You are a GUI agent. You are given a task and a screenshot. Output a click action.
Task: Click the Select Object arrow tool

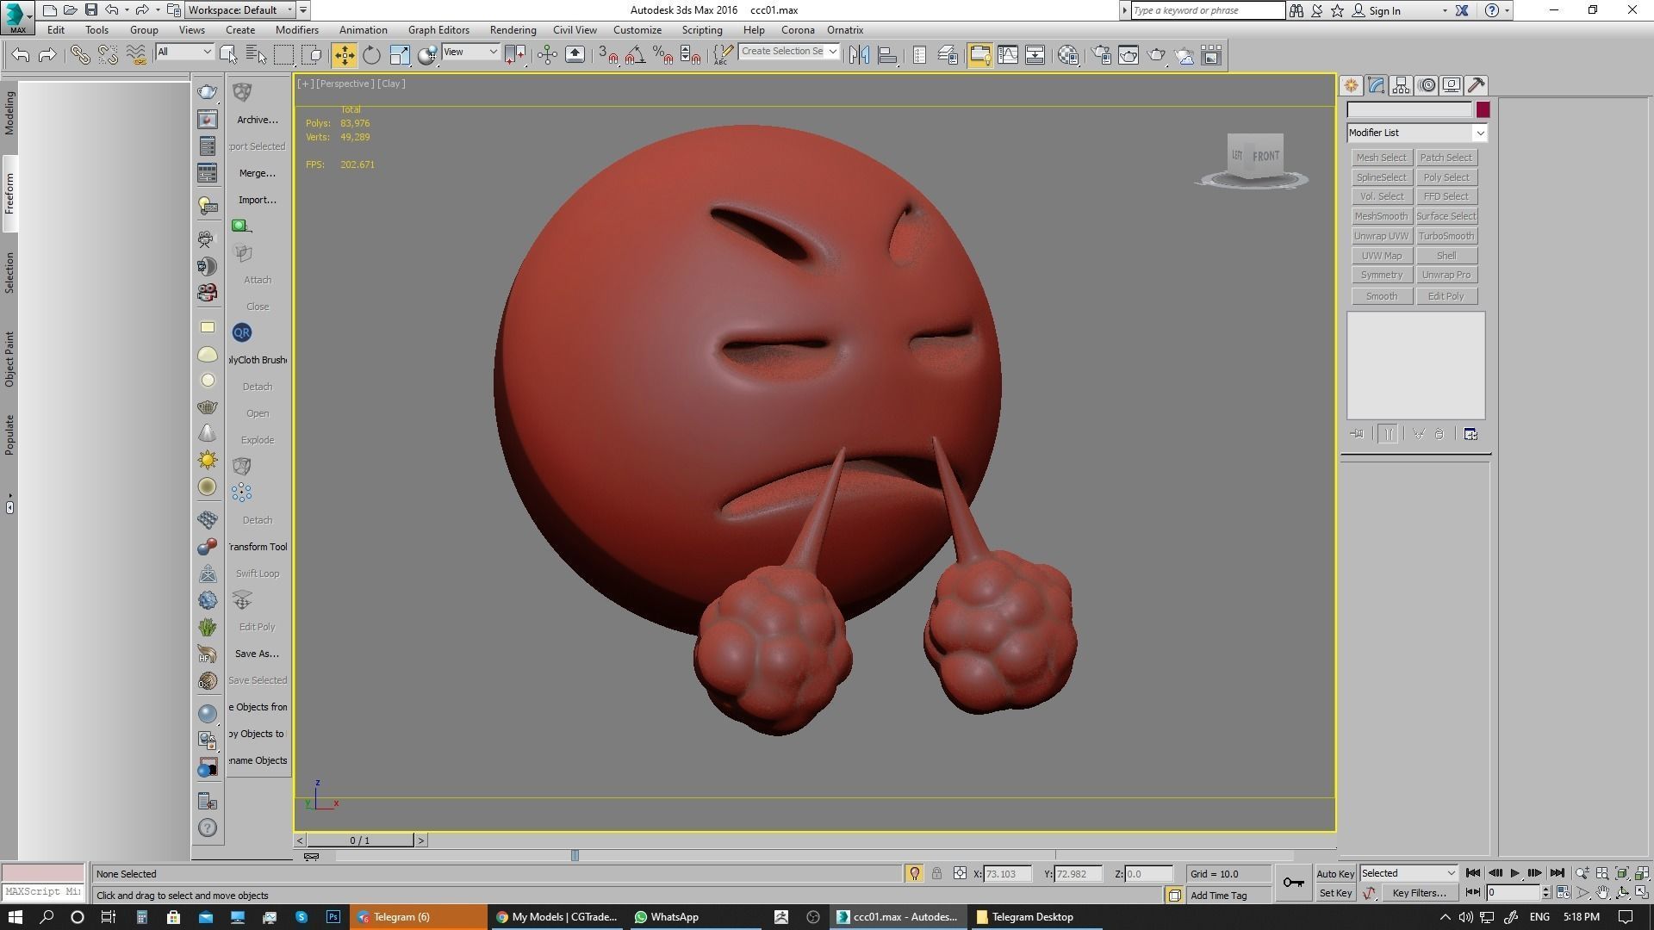click(228, 55)
